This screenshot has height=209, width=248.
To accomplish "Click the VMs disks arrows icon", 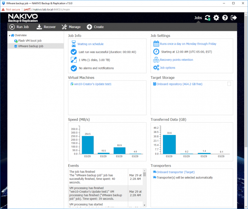I will [x=74, y=60].
